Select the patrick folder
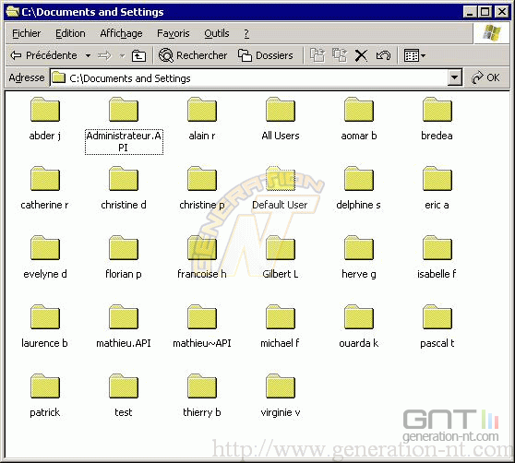 (45, 396)
